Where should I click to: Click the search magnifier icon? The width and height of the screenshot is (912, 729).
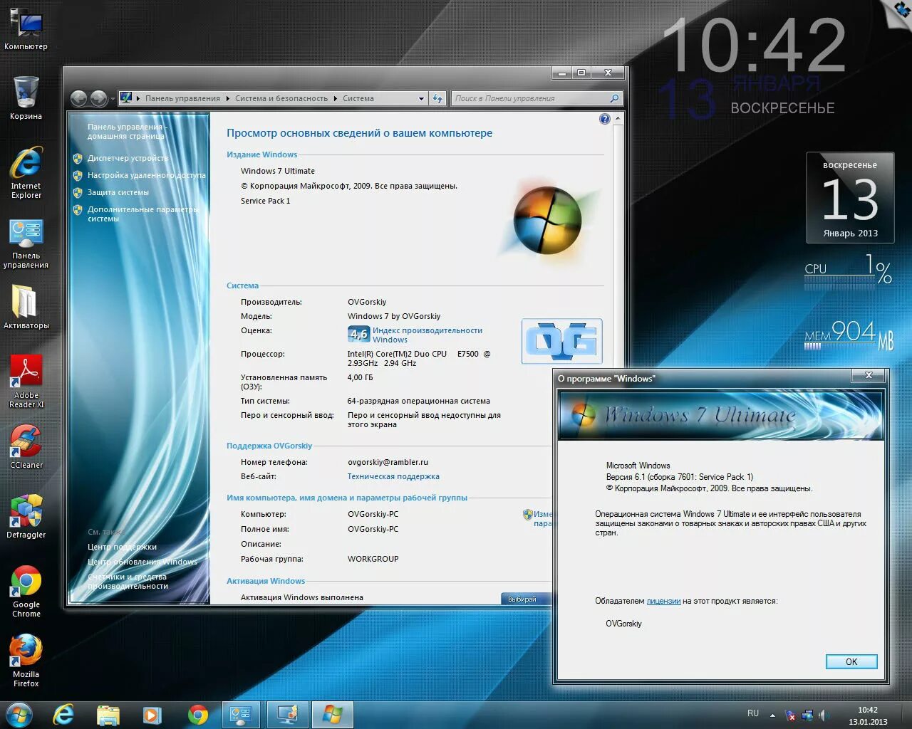pos(615,98)
